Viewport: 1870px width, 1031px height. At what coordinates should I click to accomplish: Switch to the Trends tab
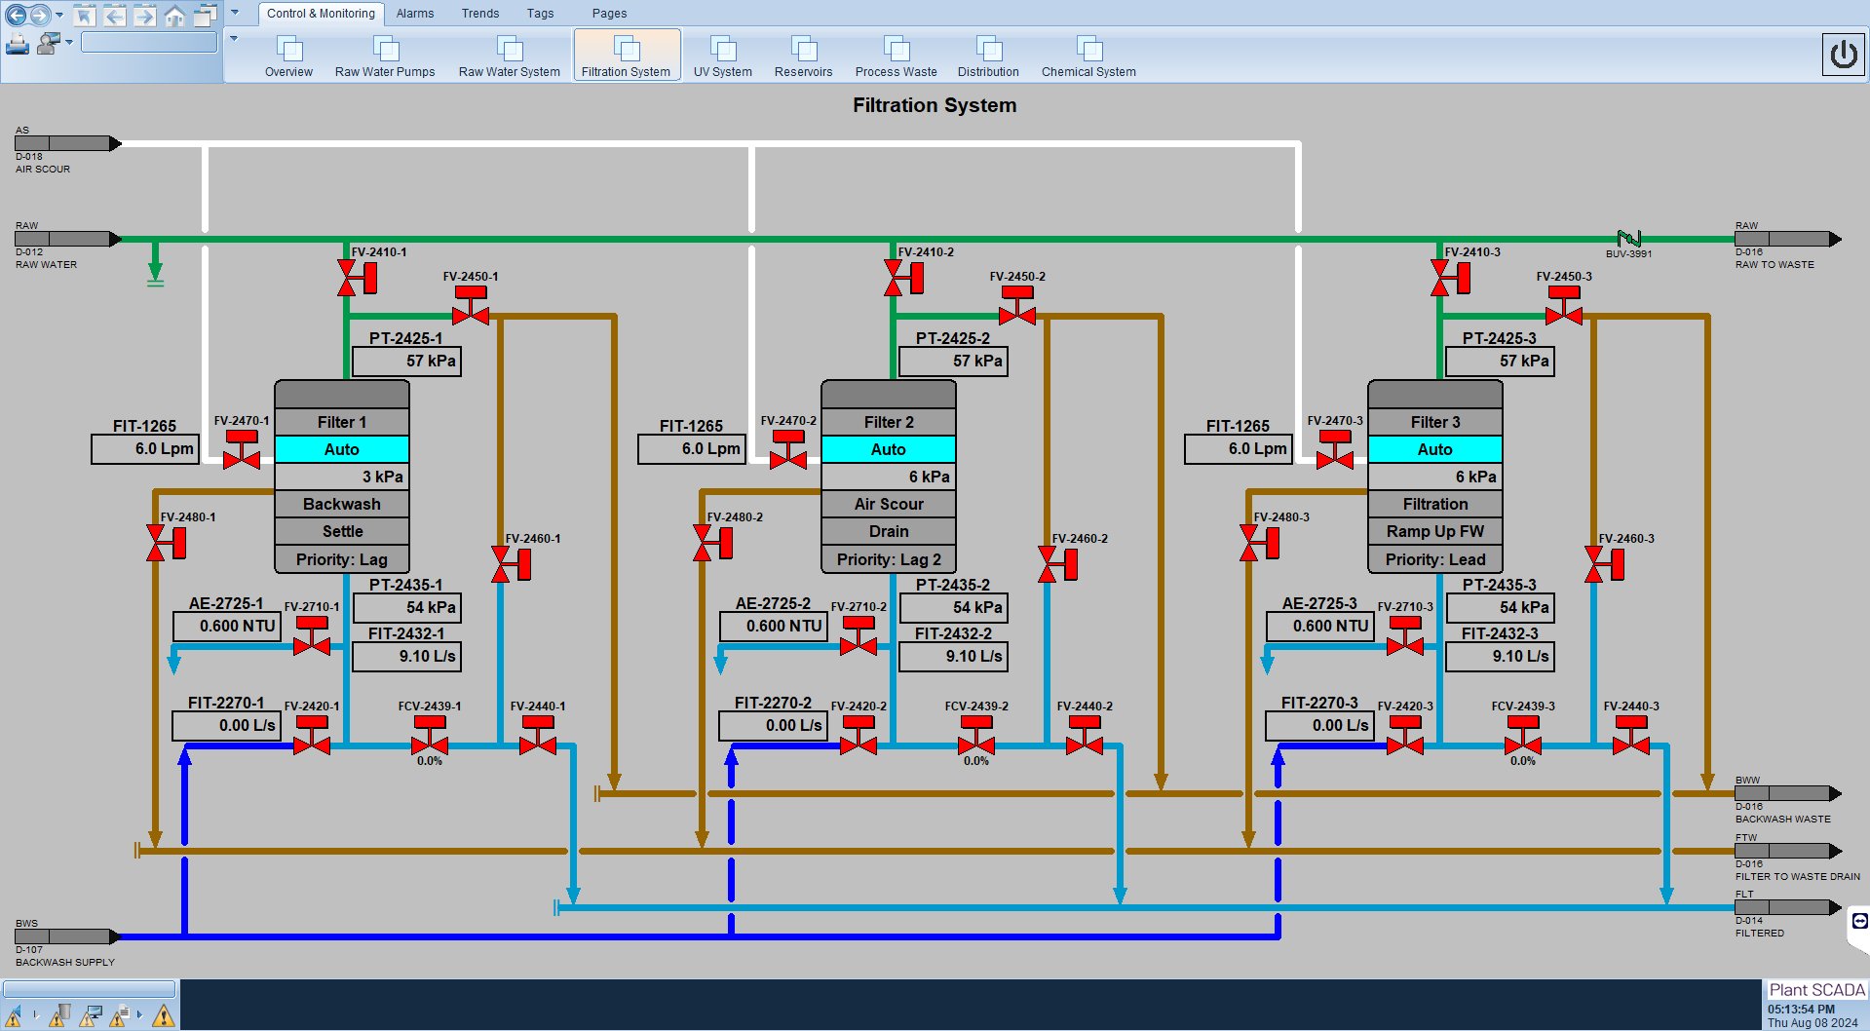[x=480, y=14]
